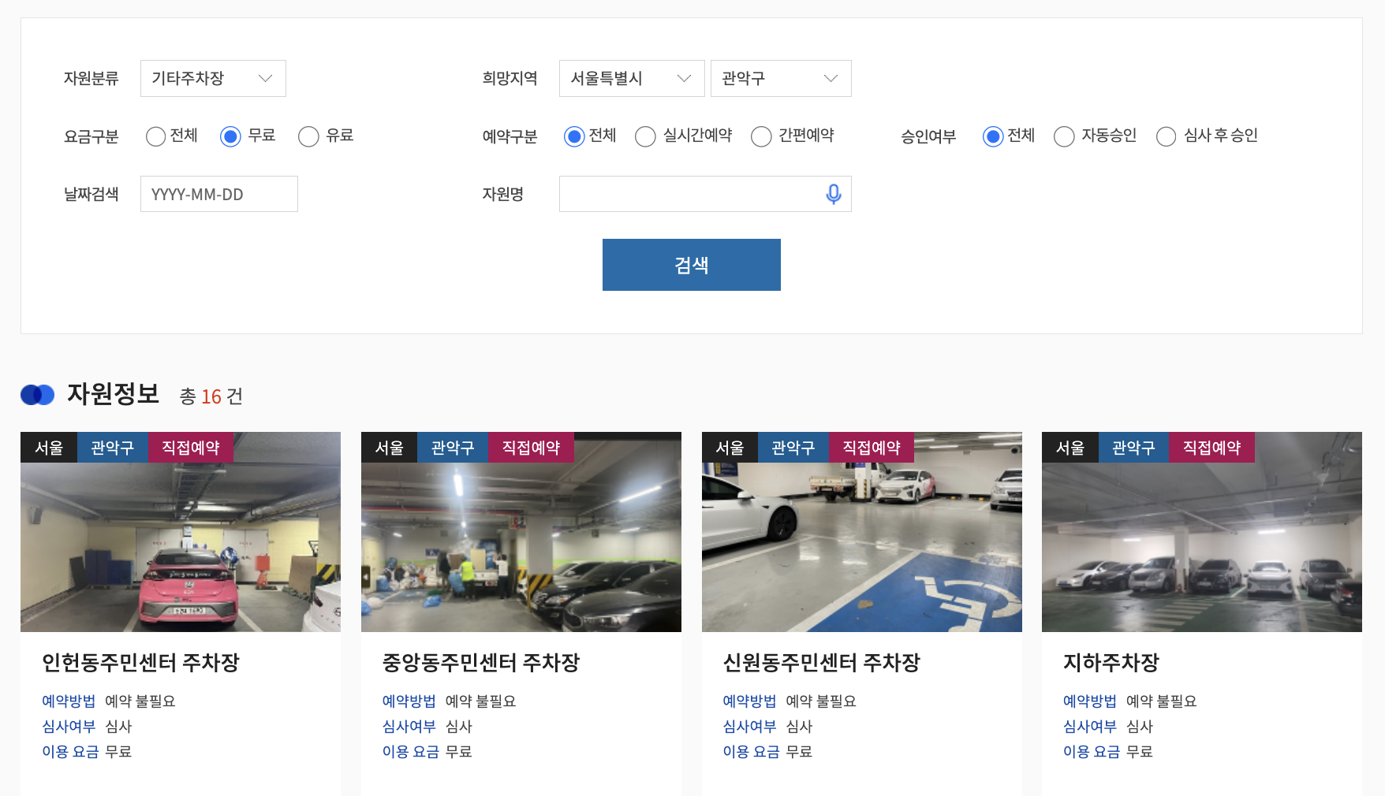Open 지하주차장 photo thumbnail
The width and height of the screenshot is (1385, 796).
[1202, 532]
